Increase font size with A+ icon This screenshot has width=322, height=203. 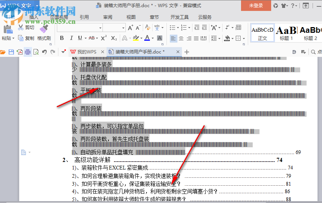point(130,27)
